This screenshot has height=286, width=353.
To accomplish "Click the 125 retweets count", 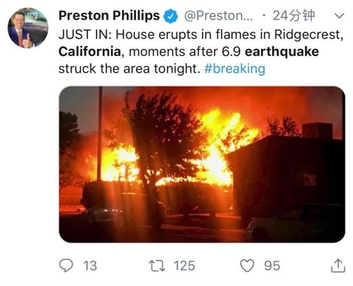I will [184, 265].
